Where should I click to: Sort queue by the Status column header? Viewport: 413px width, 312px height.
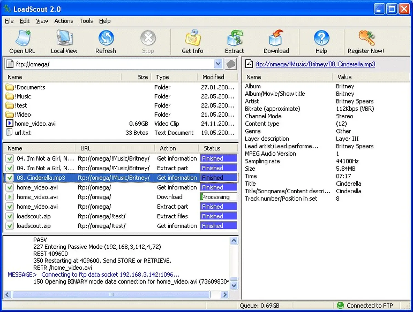pos(212,148)
